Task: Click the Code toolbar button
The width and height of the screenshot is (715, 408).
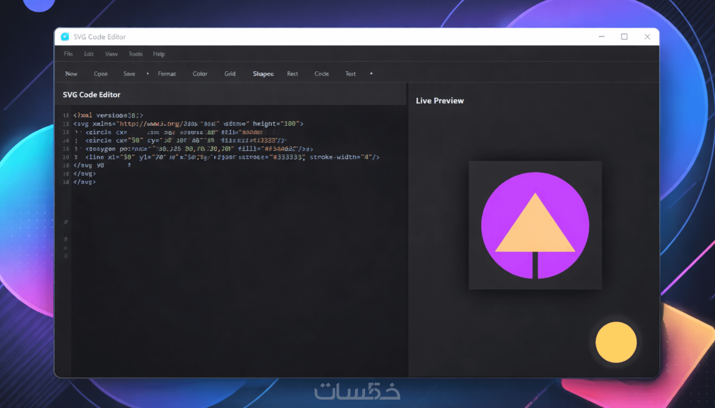Action: (x=322, y=74)
